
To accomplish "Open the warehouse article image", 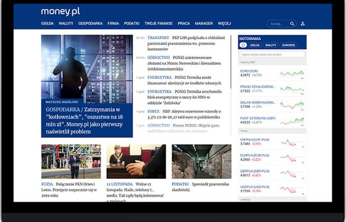I will (201, 161).
